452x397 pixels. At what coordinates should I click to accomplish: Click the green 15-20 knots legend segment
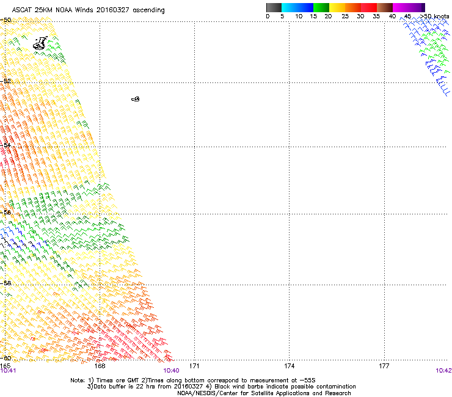[x=321, y=7]
